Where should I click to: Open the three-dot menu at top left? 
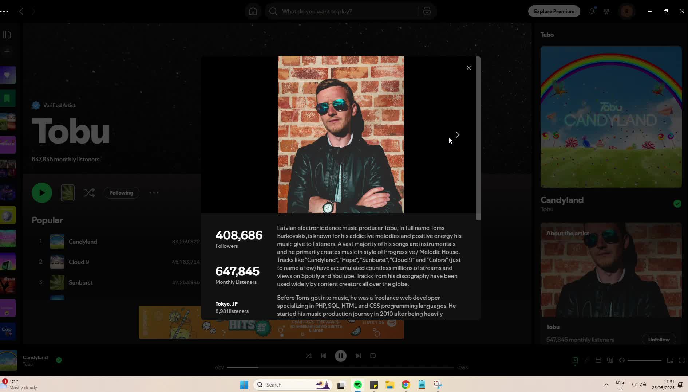click(x=4, y=11)
